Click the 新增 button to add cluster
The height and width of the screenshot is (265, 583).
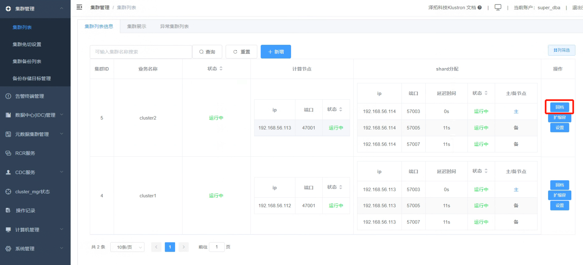point(276,52)
